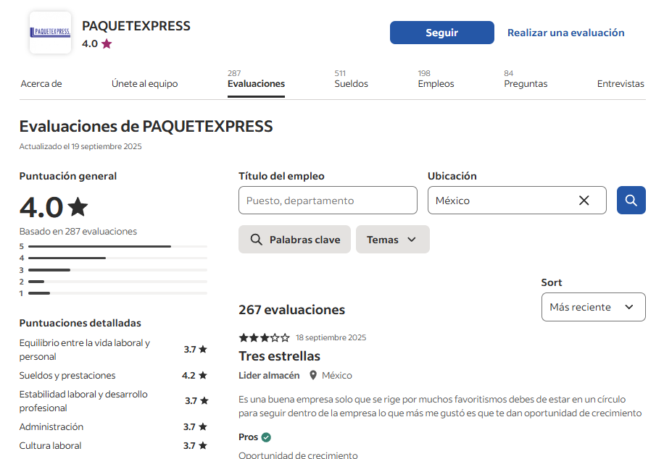The height and width of the screenshot is (459, 664).
Task: Click the blue search magnifier button
Action: point(631,200)
